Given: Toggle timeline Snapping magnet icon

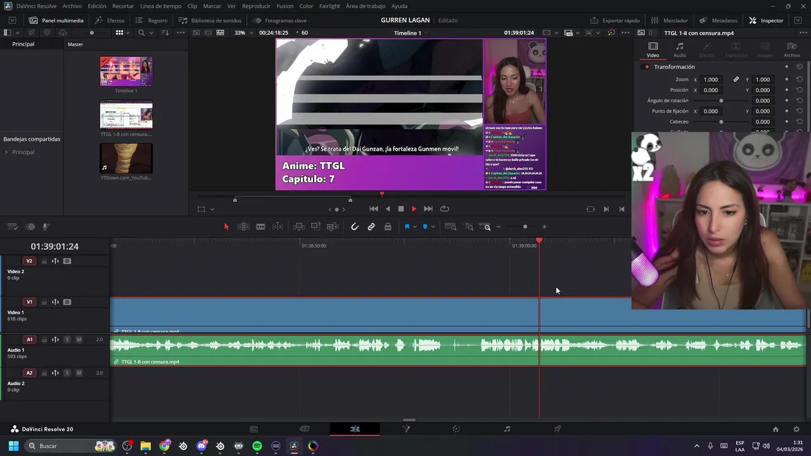Looking at the screenshot, I should 355,227.
